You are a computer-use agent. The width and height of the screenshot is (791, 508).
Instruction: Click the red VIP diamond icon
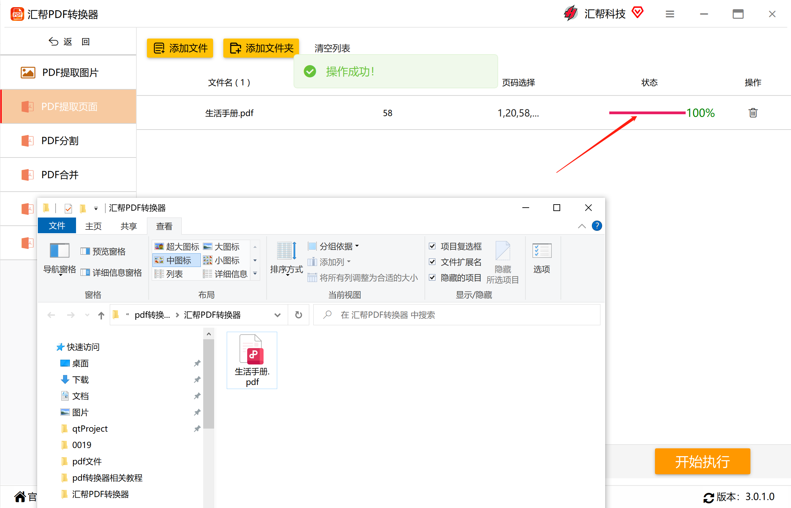(x=637, y=13)
